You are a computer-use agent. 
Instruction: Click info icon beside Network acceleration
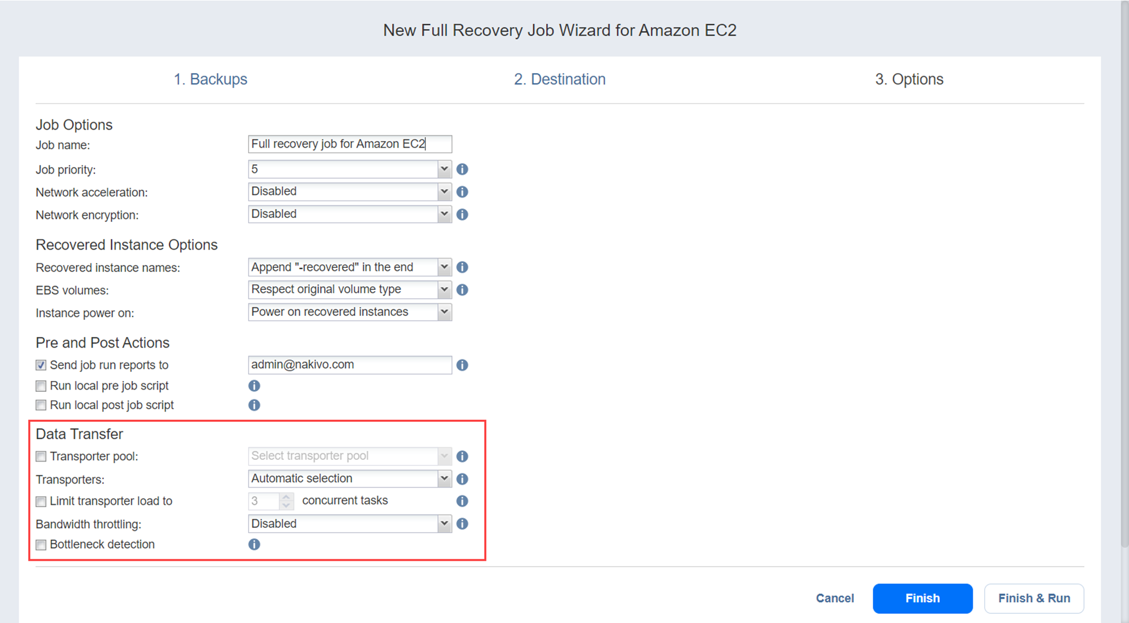pyautogui.click(x=462, y=192)
